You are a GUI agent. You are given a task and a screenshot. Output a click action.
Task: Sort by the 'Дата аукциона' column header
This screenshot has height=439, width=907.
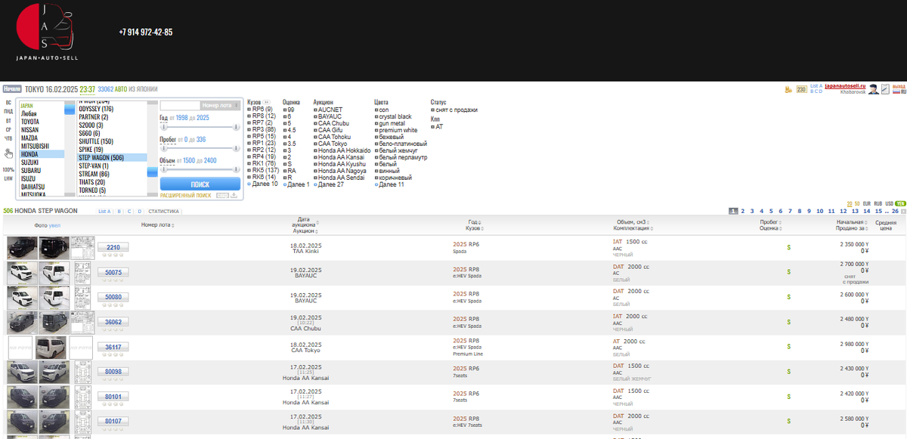[x=306, y=222]
